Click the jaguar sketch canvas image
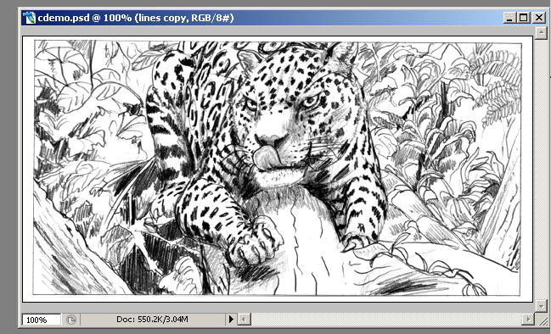The image size is (551, 334). pyautogui.click(x=278, y=169)
